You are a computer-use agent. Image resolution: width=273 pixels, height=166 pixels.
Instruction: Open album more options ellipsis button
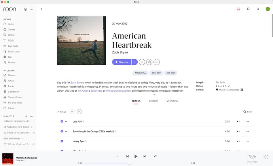157,62
